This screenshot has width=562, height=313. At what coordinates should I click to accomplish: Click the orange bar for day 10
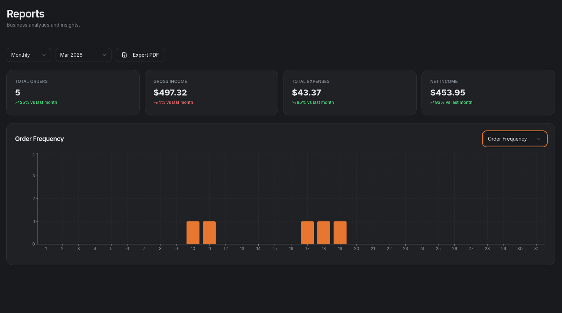click(x=193, y=233)
